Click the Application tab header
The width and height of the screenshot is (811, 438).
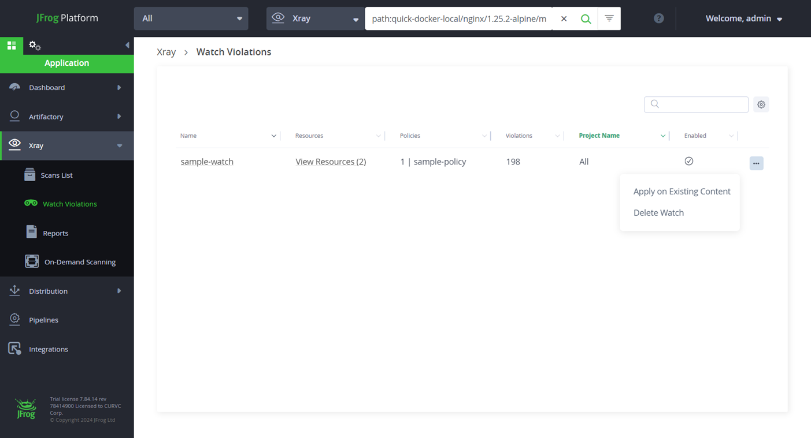(x=67, y=63)
